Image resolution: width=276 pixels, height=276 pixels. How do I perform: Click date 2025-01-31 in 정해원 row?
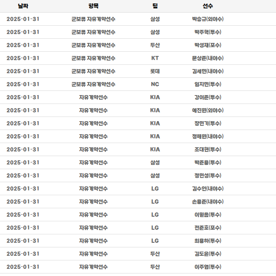coord(23,136)
